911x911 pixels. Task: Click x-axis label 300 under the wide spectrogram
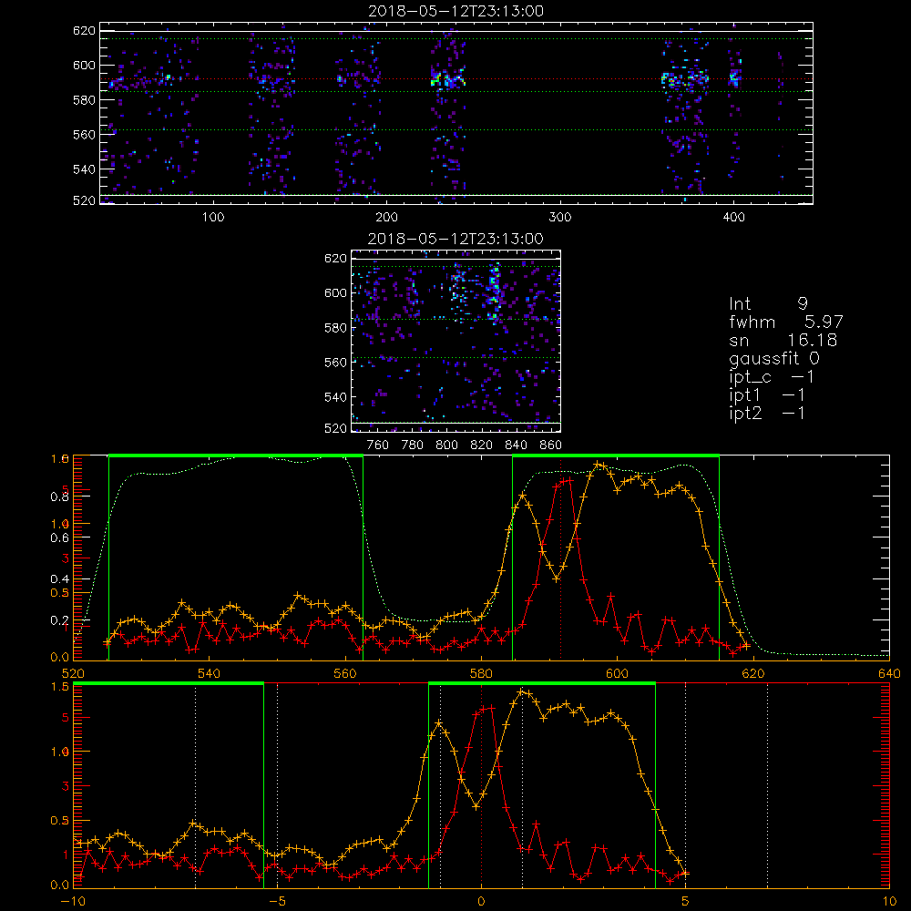click(560, 218)
